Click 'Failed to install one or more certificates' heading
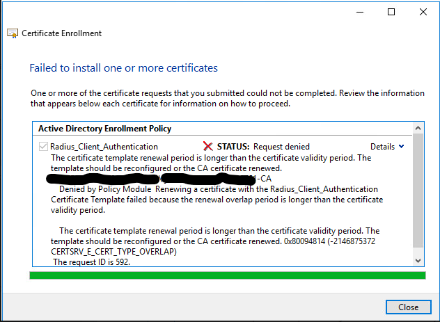The image size is (440, 322). tap(124, 68)
